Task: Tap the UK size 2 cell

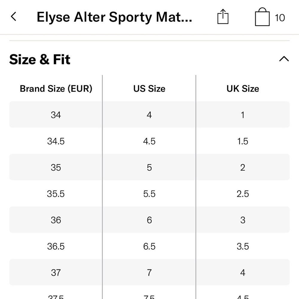Action: [x=243, y=167]
